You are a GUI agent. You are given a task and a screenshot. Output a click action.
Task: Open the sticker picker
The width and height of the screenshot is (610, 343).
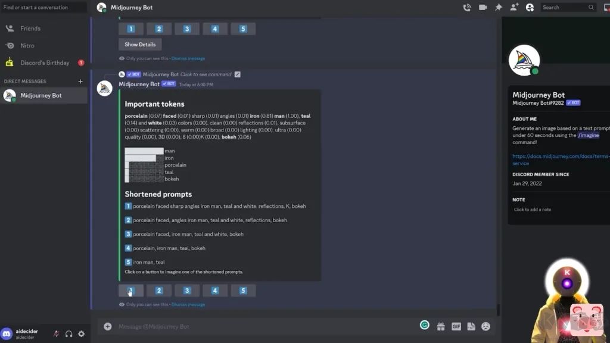tap(471, 326)
